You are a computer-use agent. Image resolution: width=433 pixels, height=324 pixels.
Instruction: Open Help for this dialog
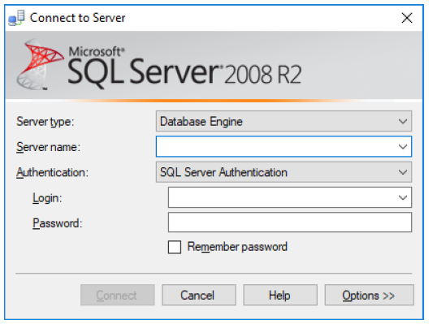click(x=280, y=295)
